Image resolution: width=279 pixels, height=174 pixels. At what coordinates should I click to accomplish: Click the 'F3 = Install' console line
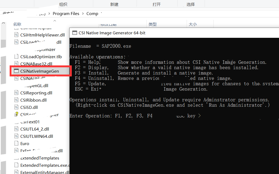pyautogui.click(x=144, y=73)
